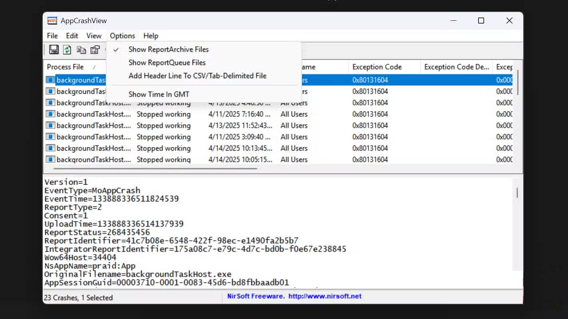Click the process icon of the highlighted first row
Image resolution: width=568 pixels, height=319 pixels.
(50, 80)
